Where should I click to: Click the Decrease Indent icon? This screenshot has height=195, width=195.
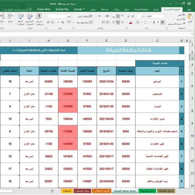click(x=108, y=22)
